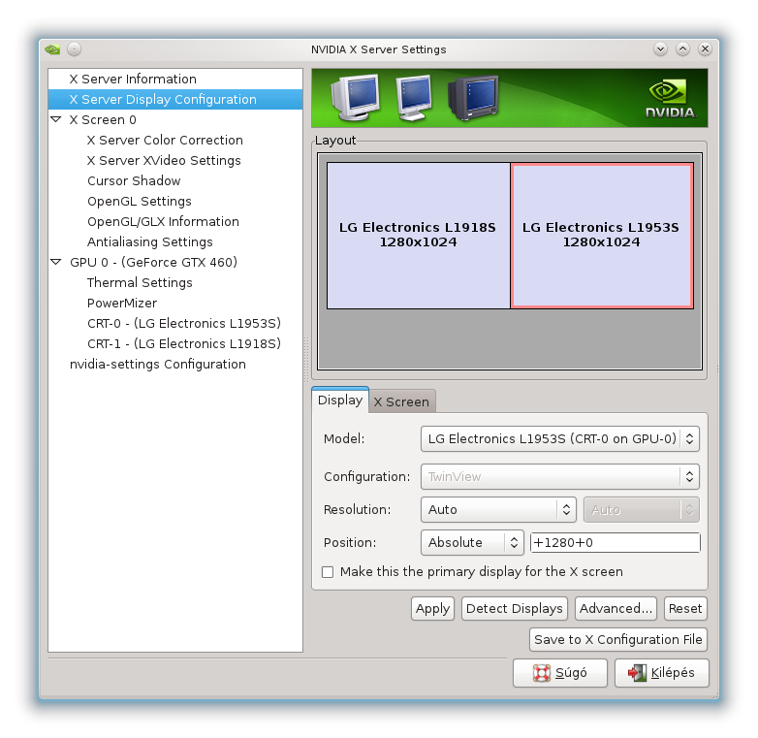Screen dimensions: 758x738
Task: Open the disabled refresh rate Auto dropdown
Action: (641, 510)
